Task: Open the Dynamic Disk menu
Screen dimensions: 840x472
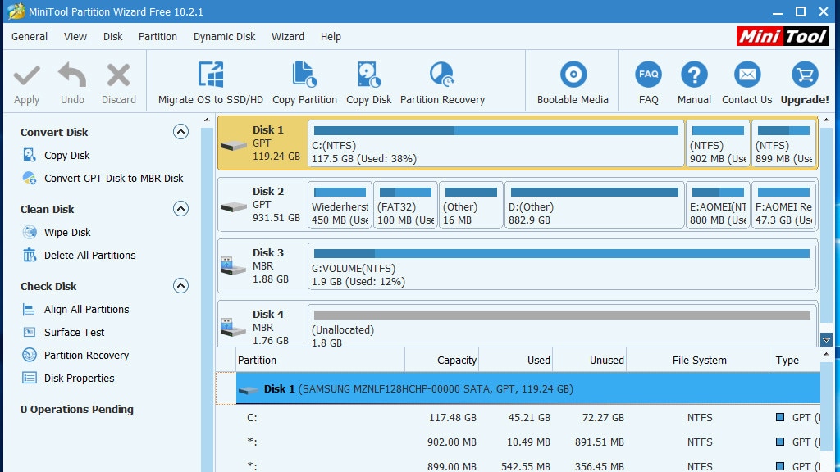Action: tap(225, 36)
